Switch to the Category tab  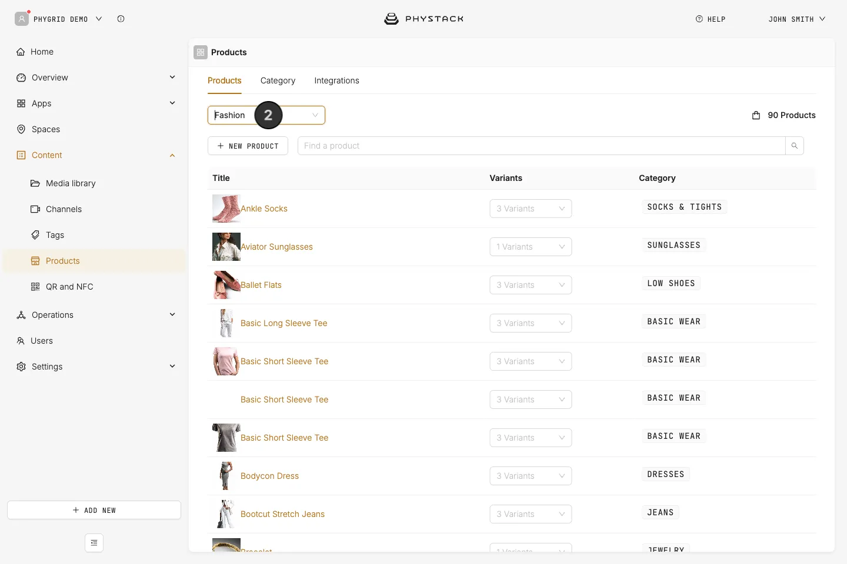pyautogui.click(x=278, y=80)
